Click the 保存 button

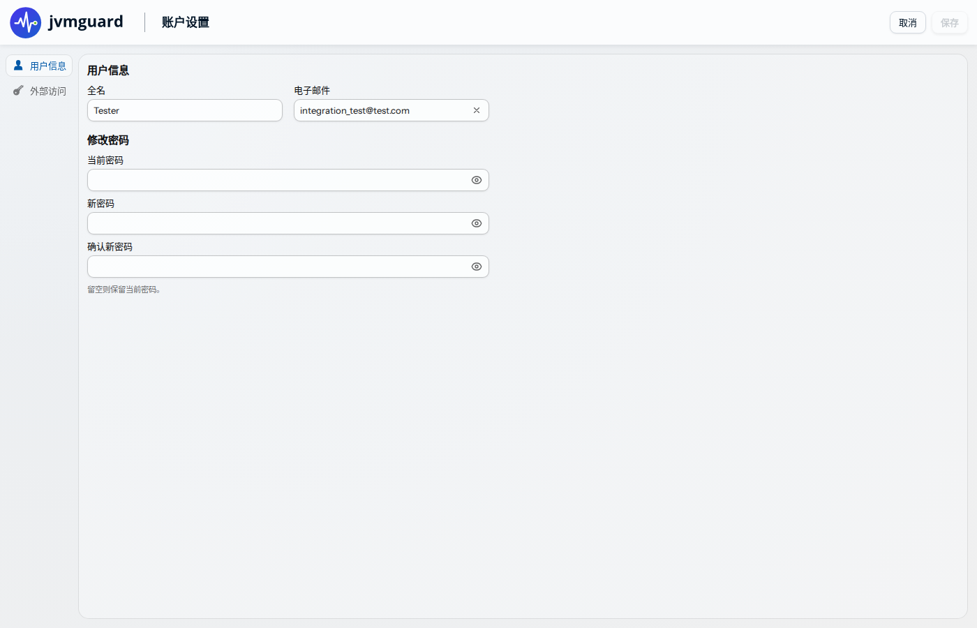950,22
